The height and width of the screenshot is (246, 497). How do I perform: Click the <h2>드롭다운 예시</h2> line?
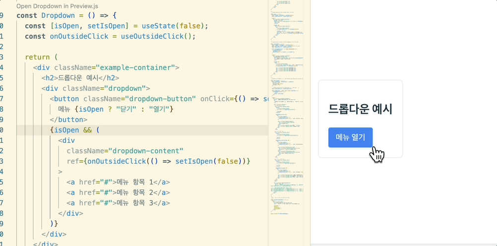coord(80,78)
